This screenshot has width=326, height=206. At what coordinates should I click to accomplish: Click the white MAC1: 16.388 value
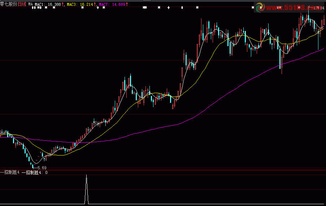tap(49, 4)
